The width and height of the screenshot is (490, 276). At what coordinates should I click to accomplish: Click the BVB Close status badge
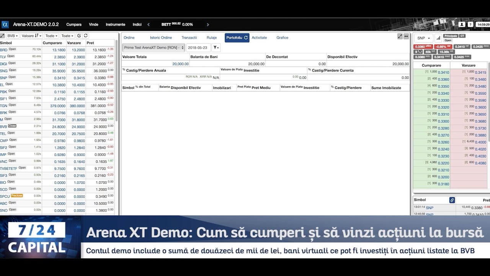pos(12,126)
